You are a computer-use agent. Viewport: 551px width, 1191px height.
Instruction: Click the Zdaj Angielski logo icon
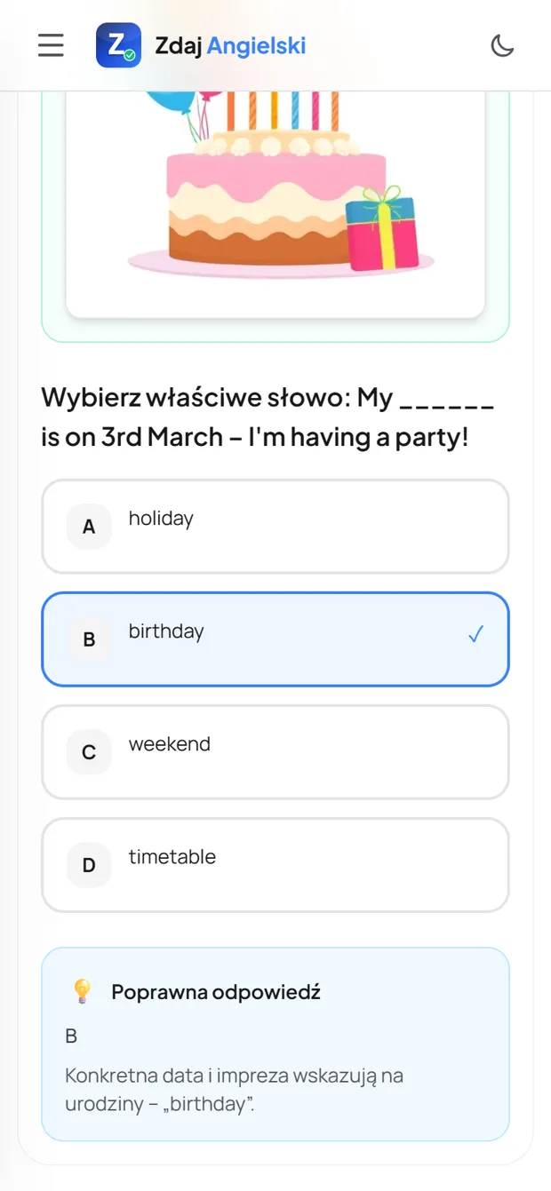(118, 45)
